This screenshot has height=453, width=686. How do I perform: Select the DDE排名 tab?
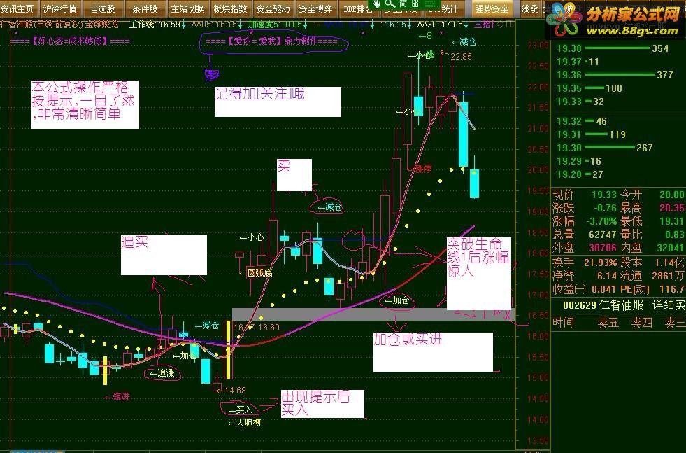coord(357,9)
